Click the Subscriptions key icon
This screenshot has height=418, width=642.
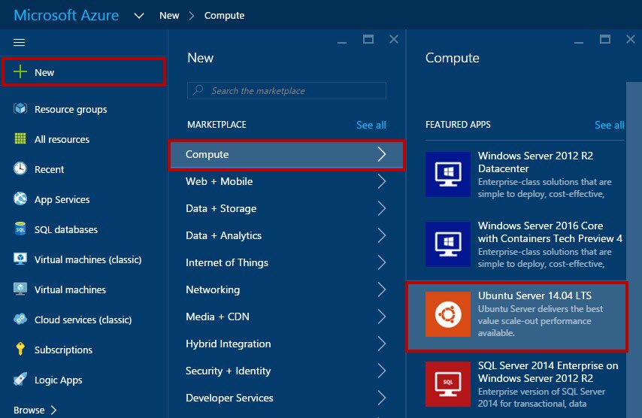click(20, 349)
